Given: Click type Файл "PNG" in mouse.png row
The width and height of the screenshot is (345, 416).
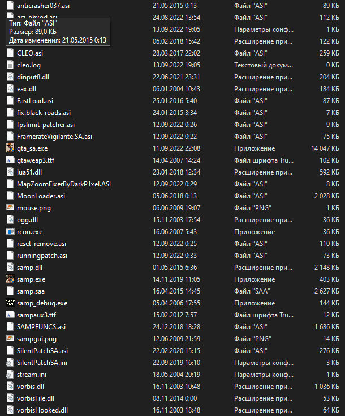Looking at the screenshot, I should point(253,208).
